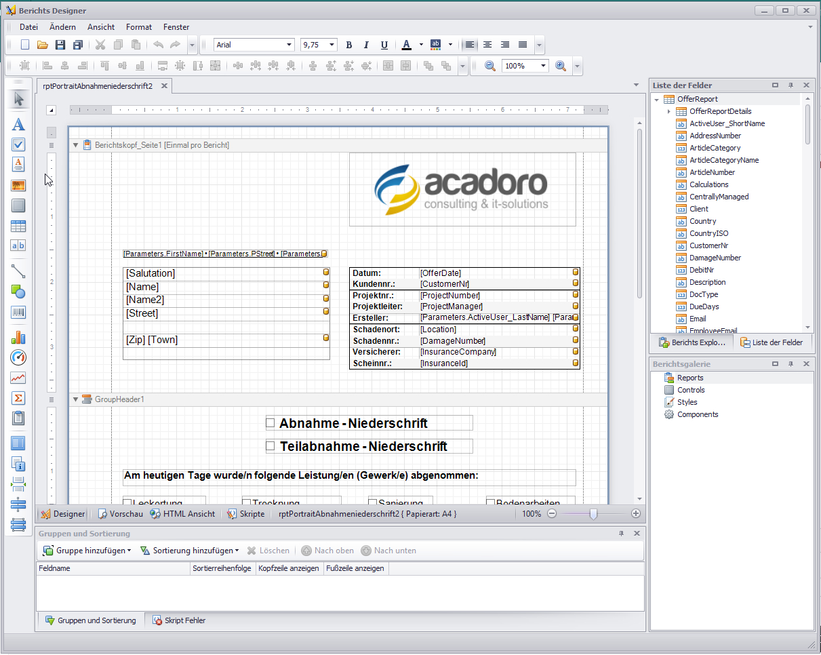Click the zoom-in plus button beside slider
This screenshot has height=655, width=821.
pos(636,514)
